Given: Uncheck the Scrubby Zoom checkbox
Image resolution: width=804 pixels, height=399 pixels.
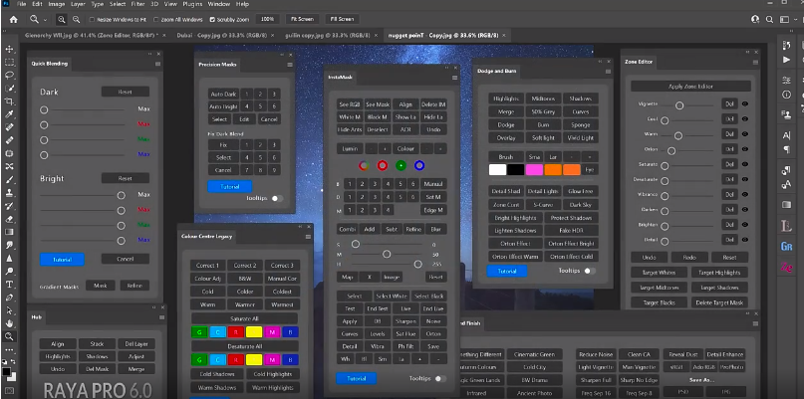Looking at the screenshot, I should [210, 19].
